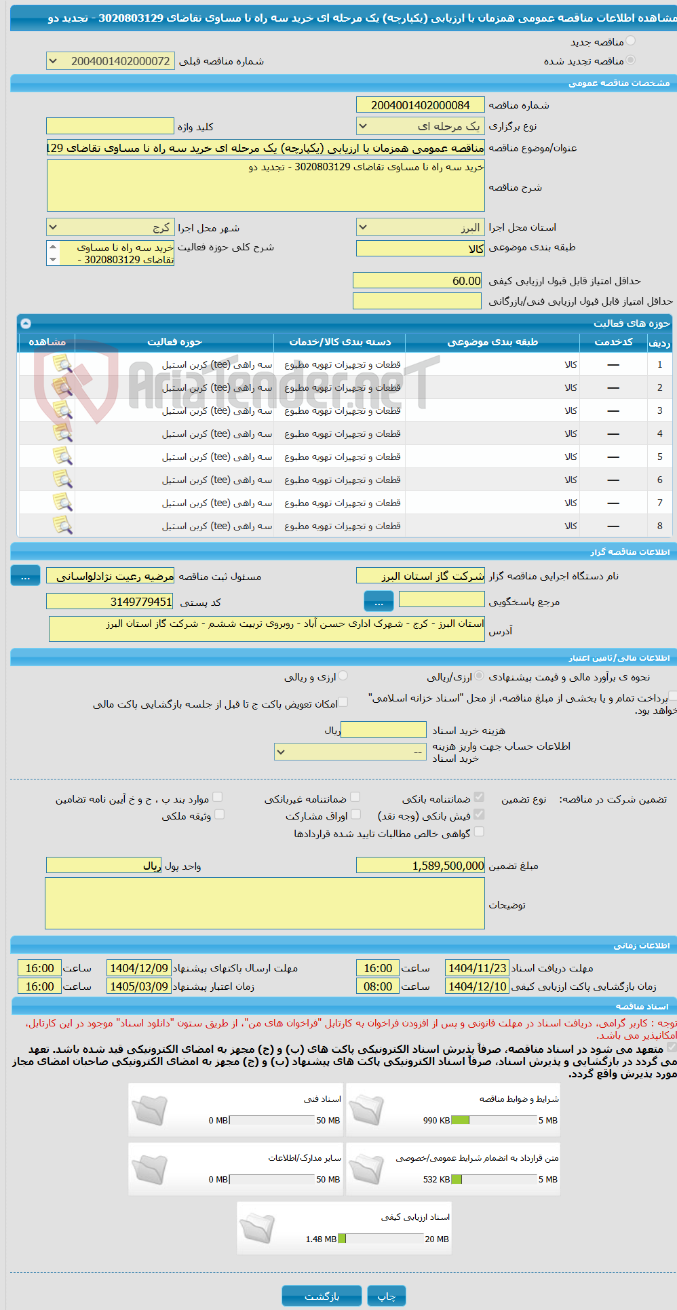Click اسناد ارزیابی کیفی size progress bar
This screenshot has width=677, height=1310.
click(381, 1239)
